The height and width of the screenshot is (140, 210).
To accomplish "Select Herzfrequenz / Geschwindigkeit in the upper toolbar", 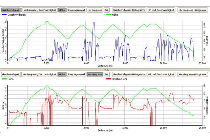I will coord(39,10).
